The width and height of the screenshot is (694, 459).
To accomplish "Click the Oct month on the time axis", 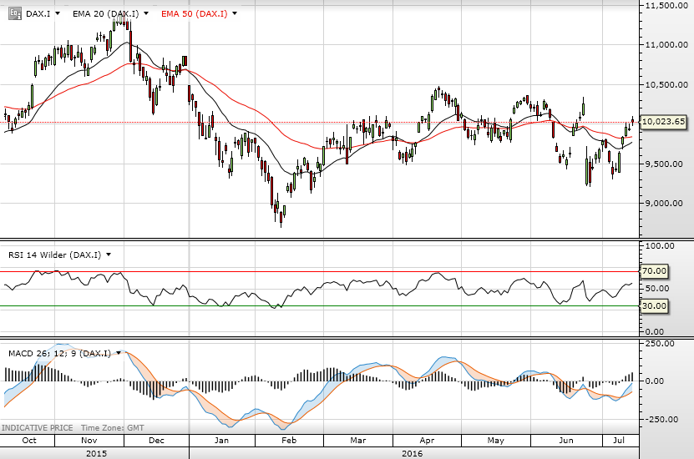I will click(29, 441).
